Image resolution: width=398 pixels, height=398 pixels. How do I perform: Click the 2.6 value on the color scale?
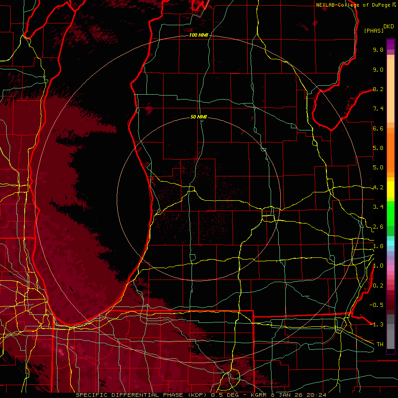[378, 226]
